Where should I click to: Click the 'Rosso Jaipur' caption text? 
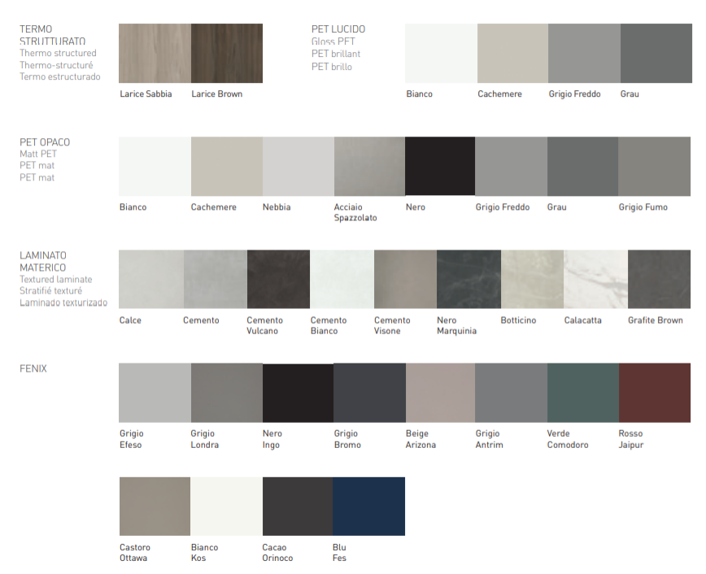(x=630, y=439)
